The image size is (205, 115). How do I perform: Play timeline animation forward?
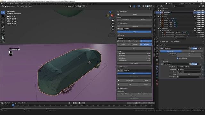[80, 103]
